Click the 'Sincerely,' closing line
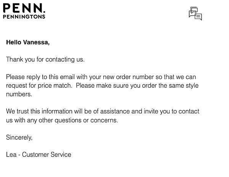229x177 pixels. coord(19,137)
